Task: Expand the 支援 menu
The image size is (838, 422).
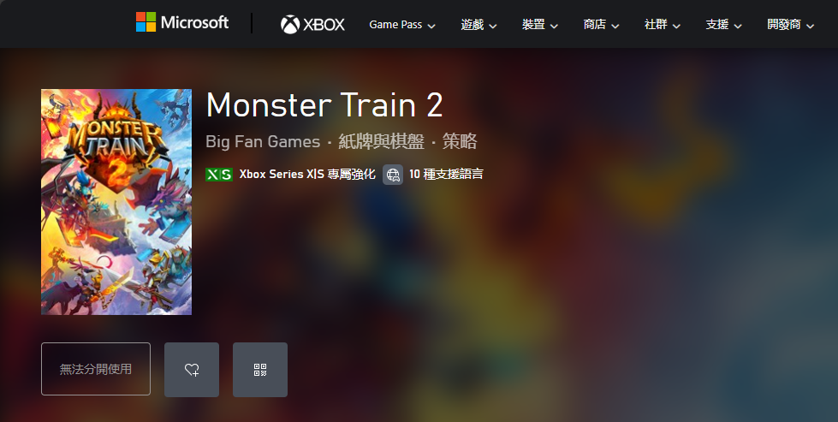Action: tap(723, 25)
